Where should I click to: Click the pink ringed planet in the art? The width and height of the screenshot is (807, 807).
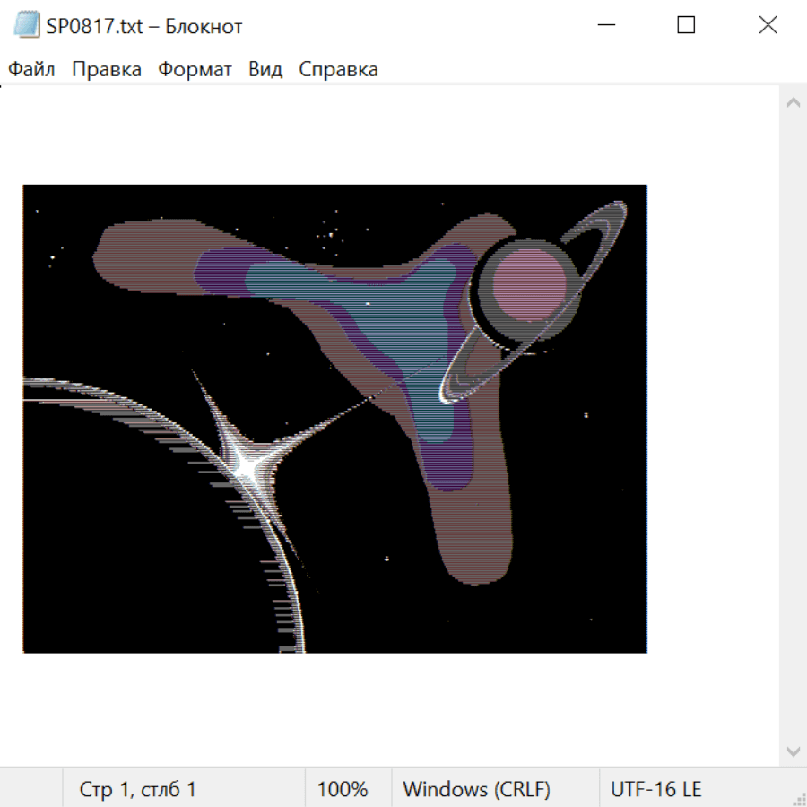coord(529,285)
